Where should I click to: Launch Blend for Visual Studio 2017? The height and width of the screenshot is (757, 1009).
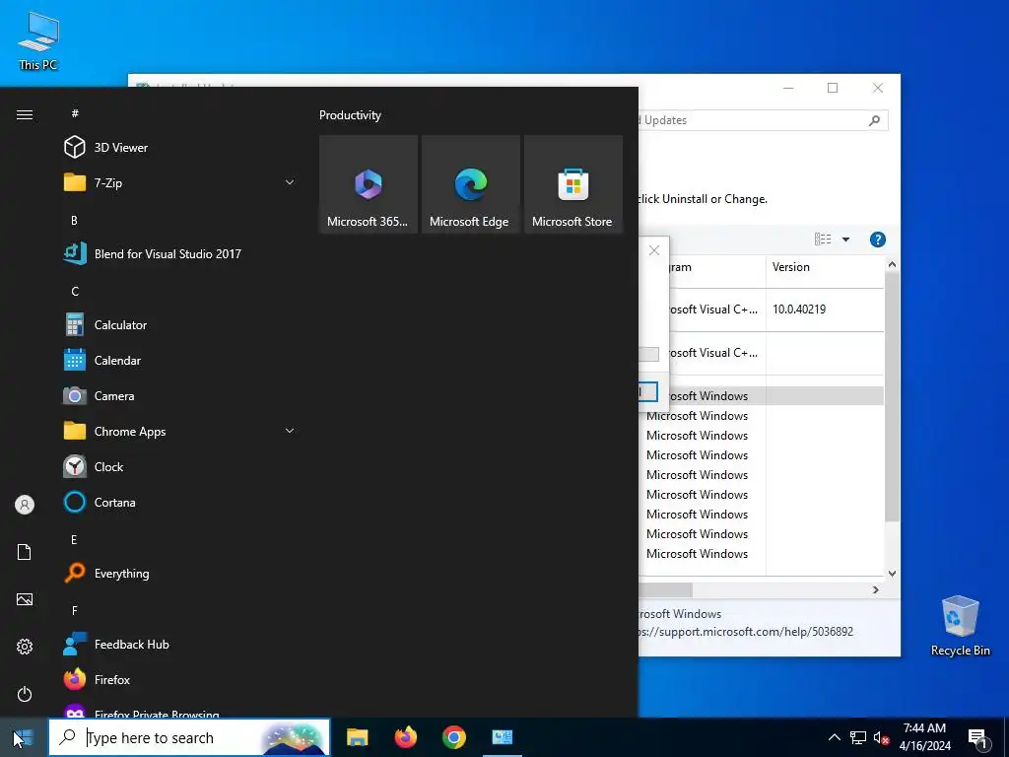pos(180,253)
